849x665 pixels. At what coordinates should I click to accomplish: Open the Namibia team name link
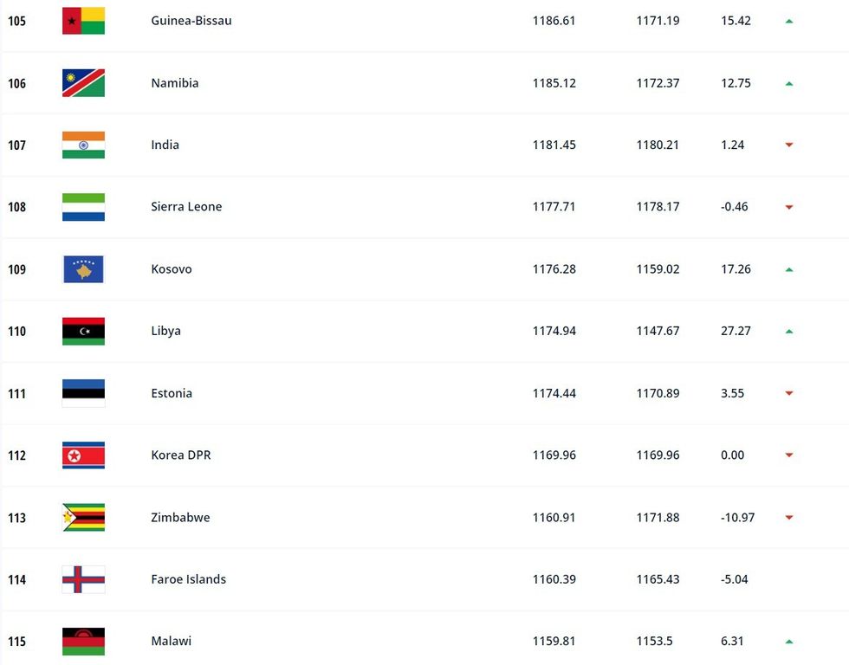click(x=174, y=83)
